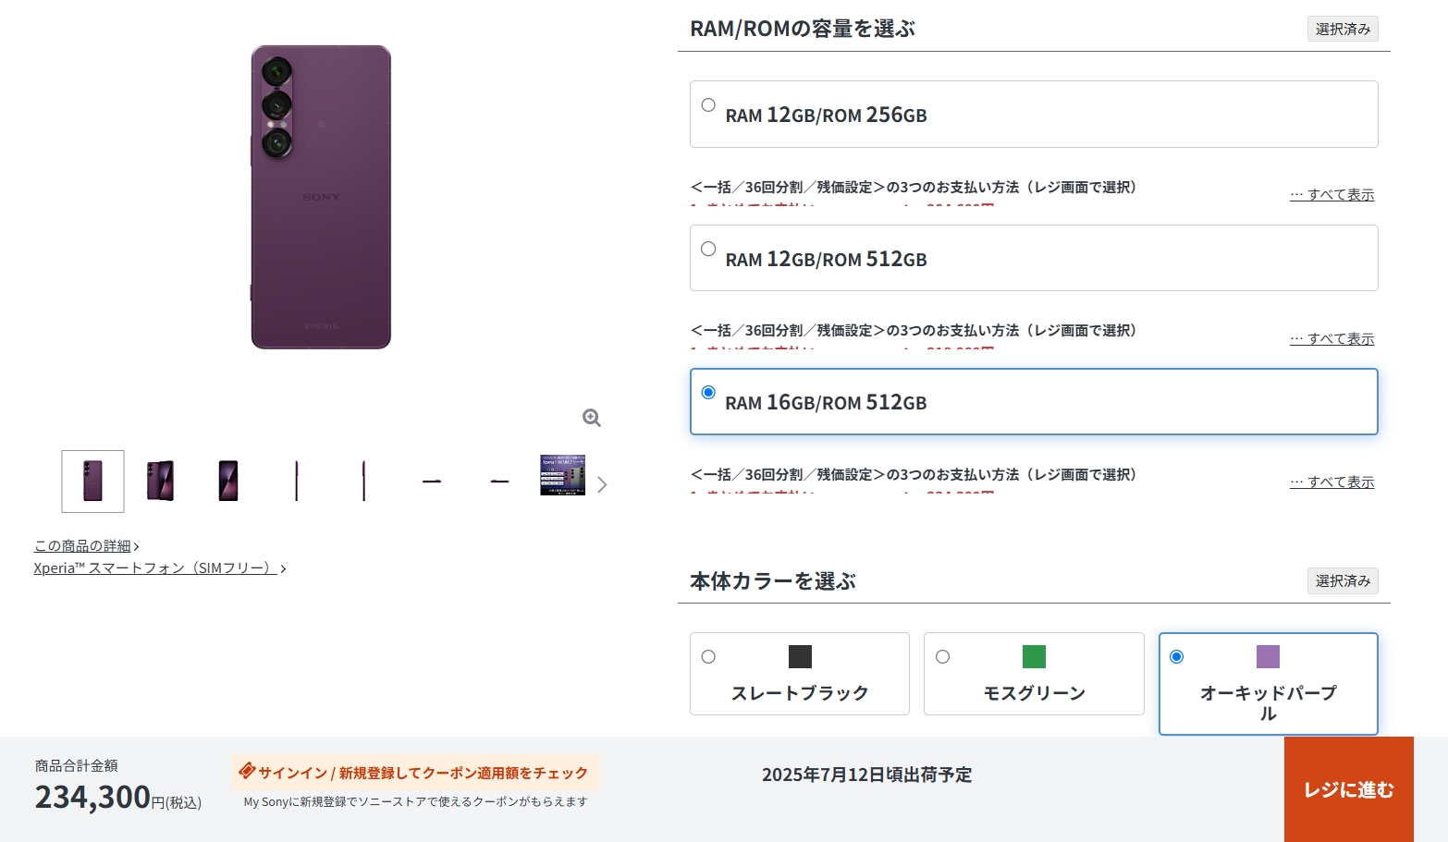
Task: Click 2025年7月12日頃出荷予定 shipping text
Action: [866, 775]
